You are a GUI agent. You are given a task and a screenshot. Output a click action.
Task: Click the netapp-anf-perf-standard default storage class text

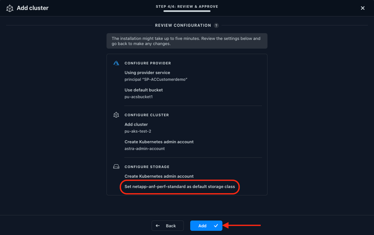point(179,186)
